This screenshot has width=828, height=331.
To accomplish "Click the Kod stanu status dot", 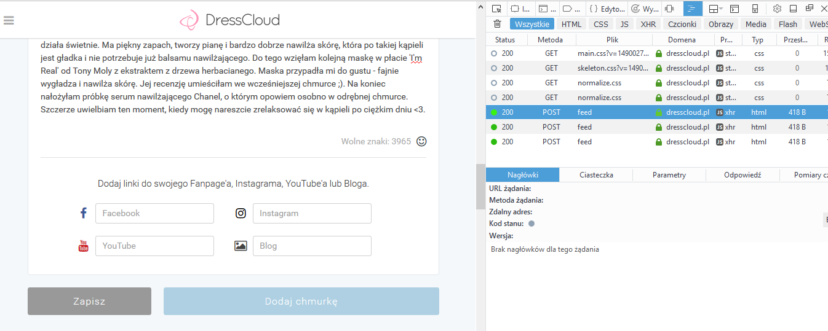I will pos(531,224).
